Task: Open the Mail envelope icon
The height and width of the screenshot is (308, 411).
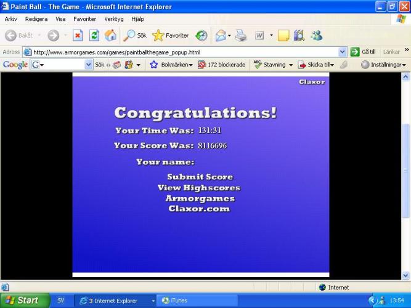Action: coord(221,36)
